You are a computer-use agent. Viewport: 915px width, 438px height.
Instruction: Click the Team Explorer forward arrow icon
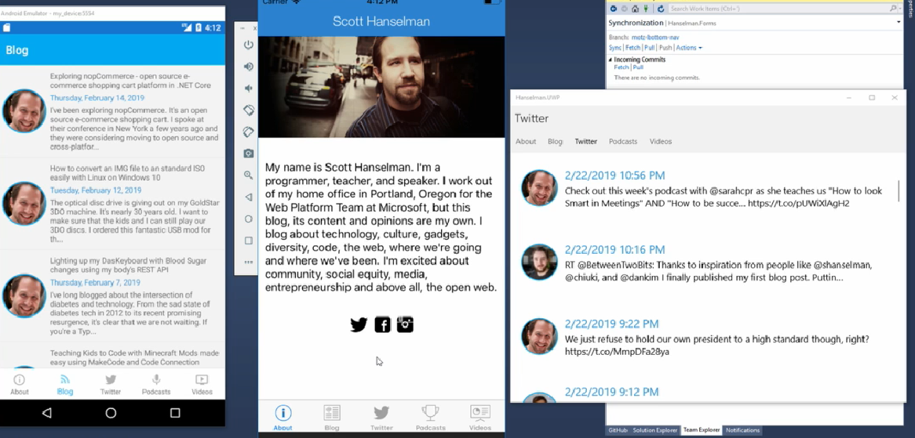click(625, 9)
